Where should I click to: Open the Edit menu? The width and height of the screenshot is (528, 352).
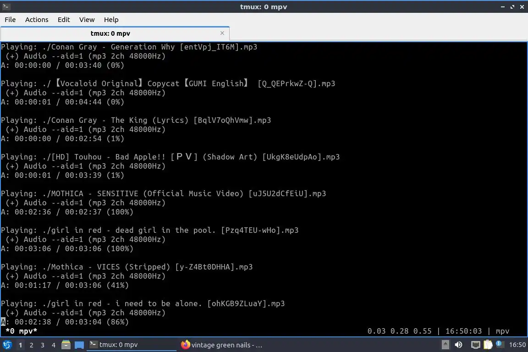coord(64,20)
